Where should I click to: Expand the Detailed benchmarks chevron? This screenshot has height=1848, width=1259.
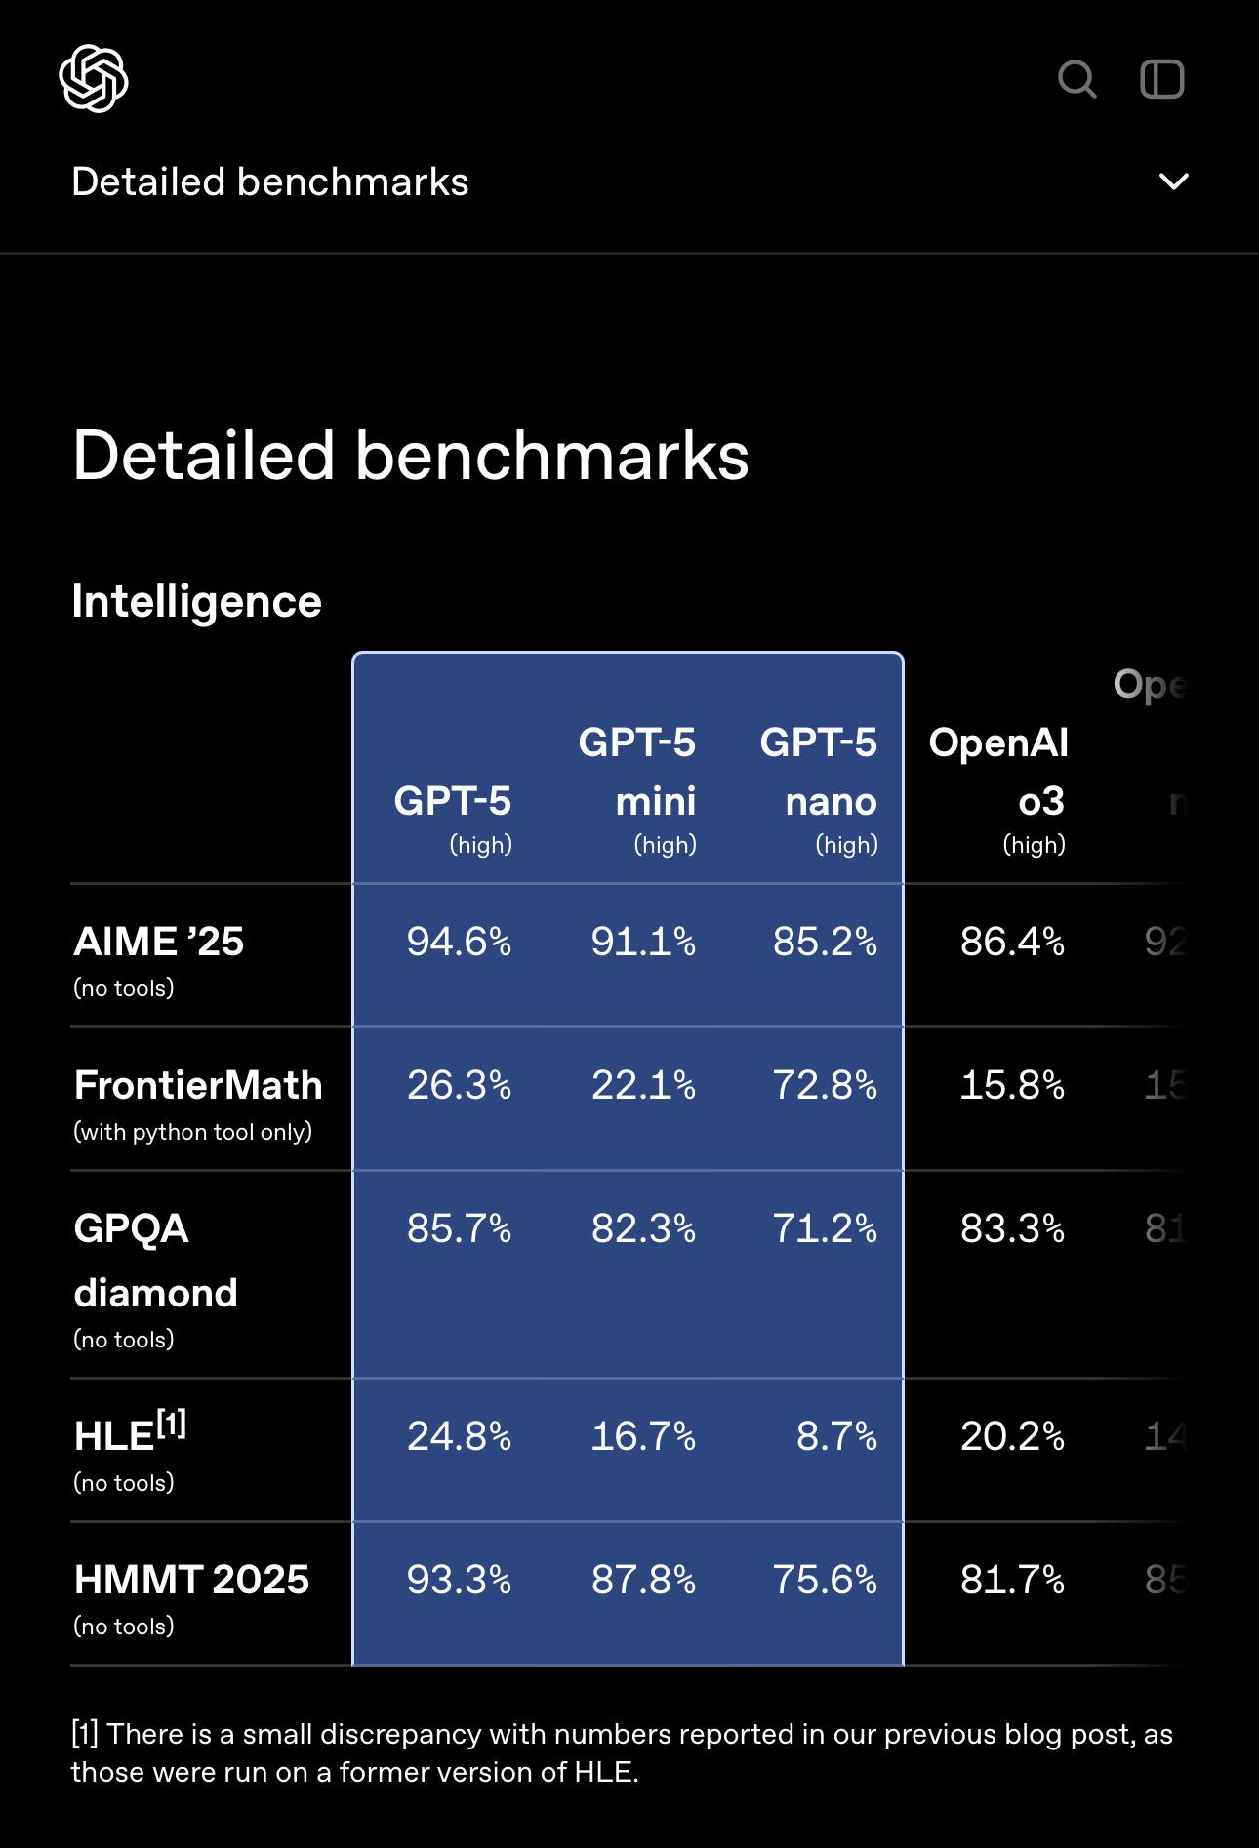pyautogui.click(x=1173, y=181)
